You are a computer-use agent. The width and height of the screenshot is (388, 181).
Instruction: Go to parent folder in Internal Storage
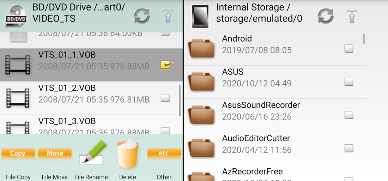(352, 17)
